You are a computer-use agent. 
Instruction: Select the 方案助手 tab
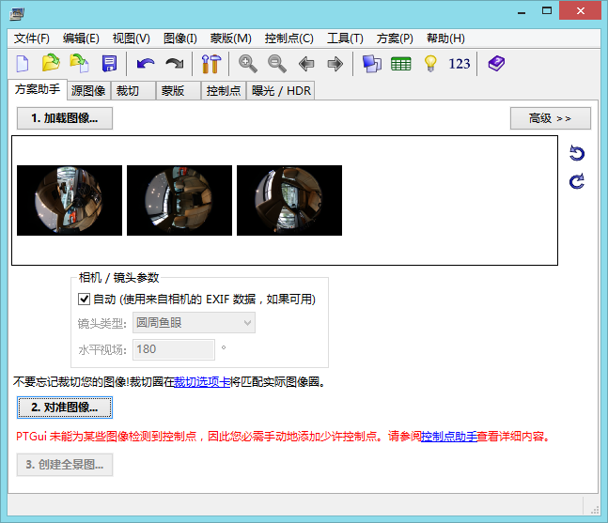tap(38, 89)
